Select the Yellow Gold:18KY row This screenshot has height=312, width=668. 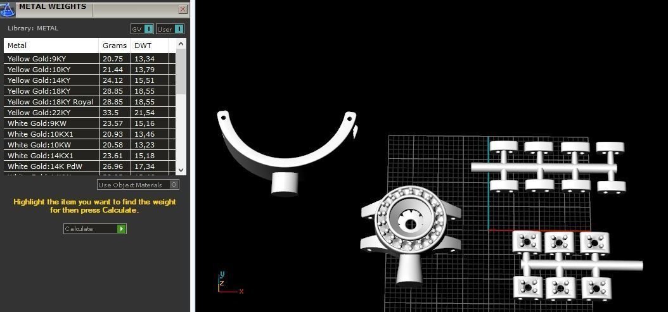(x=89, y=91)
